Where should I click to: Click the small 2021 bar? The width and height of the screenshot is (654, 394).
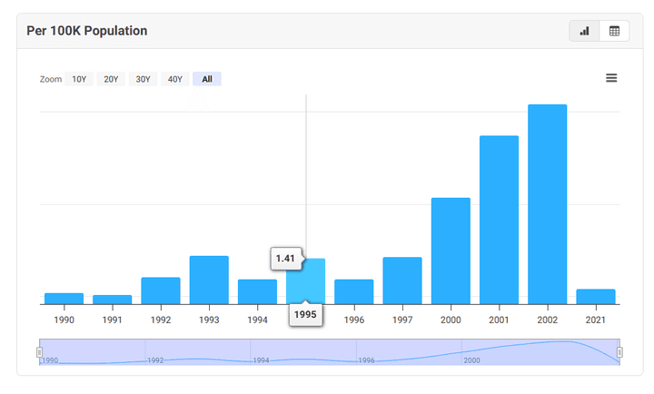(596, 297)
